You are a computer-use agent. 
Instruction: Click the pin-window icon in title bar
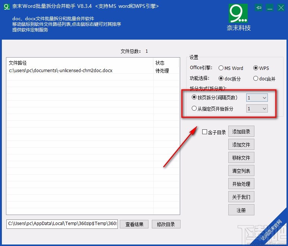(259, 8)
